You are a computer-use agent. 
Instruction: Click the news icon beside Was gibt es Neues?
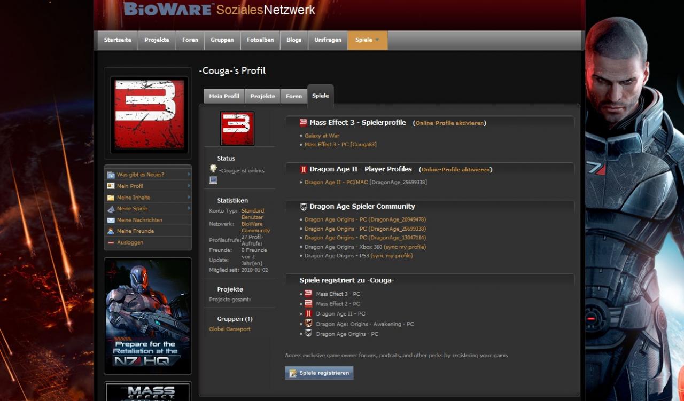[111, 175]
